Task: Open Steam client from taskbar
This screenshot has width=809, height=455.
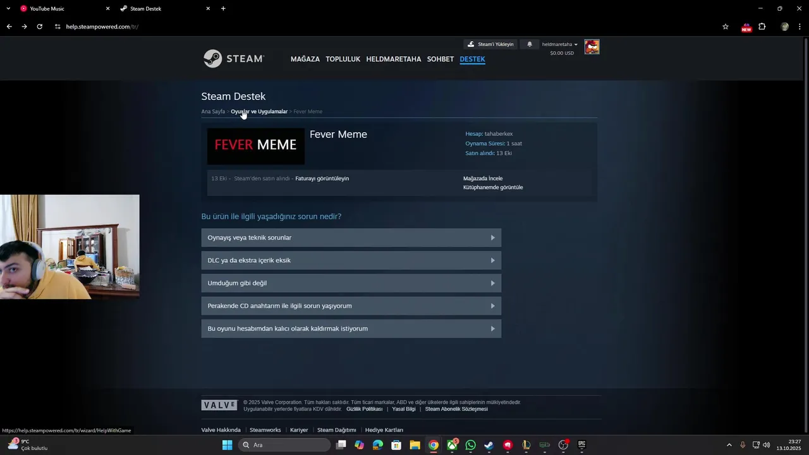Action: click(489, 445)
